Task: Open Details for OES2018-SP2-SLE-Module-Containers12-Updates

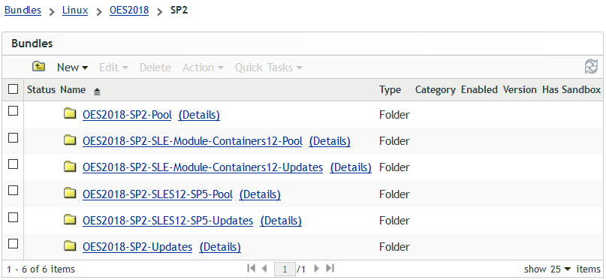Action: click(x=351, y=167)
